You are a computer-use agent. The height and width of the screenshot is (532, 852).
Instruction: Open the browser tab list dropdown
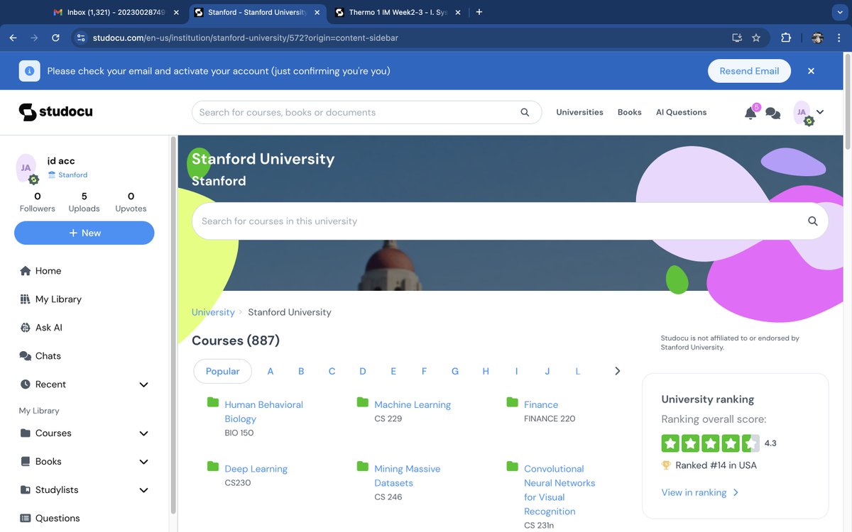click(840, 12)
